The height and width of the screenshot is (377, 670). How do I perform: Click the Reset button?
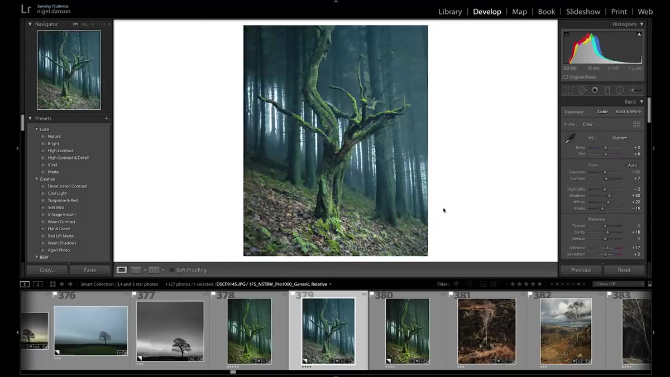pos(624,270)
